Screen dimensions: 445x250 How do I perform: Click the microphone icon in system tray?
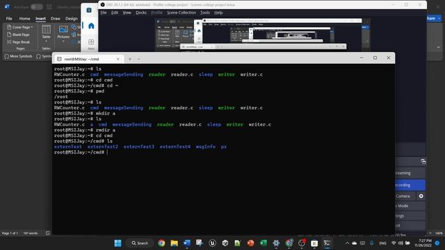point(372,243)
